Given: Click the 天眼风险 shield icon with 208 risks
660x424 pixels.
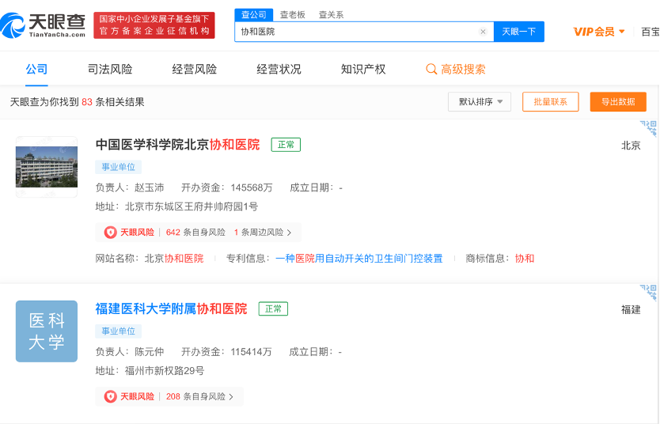Looking at the screenshot, I should point(110,396).
